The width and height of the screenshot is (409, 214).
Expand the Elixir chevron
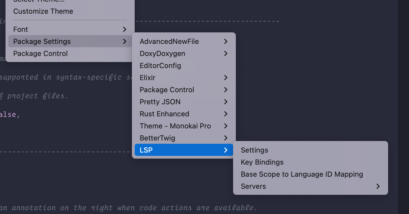(226, 78)
